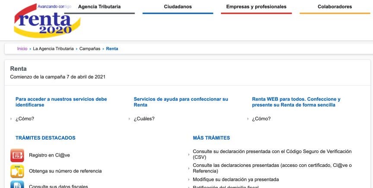
Task: Select the Colaboradores tab
Action: tap(335, 7)
